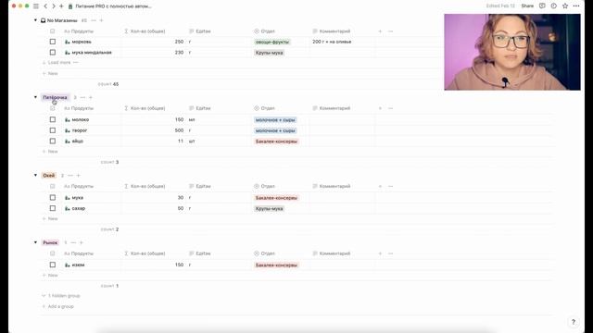Open the help question mark button
This screenshot has height=333, width=593.
[574, 322]
